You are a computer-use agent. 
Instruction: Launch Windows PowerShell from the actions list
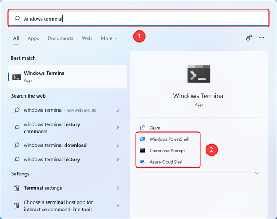[169, 139]
